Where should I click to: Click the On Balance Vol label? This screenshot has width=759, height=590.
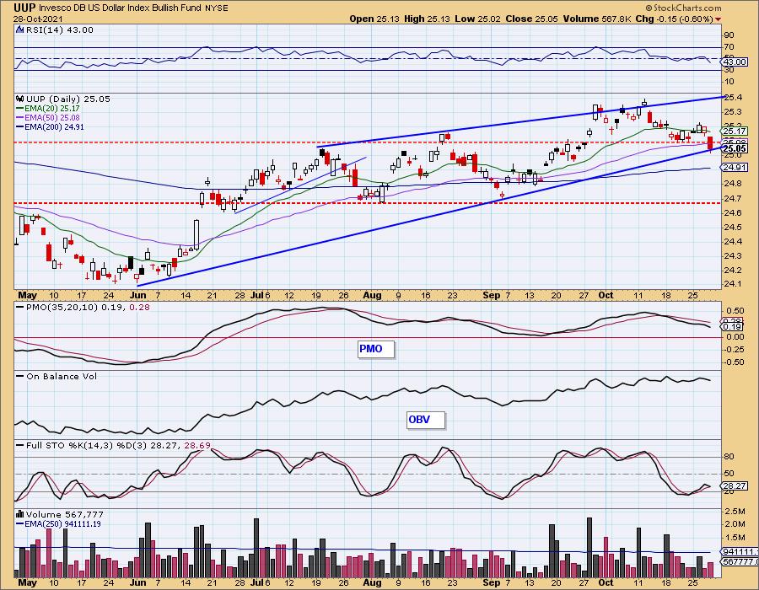[x=62, y=376]
